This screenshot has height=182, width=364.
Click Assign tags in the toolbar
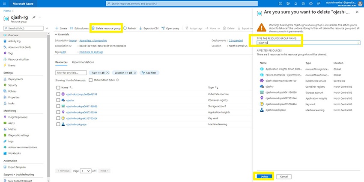(194, 29)
